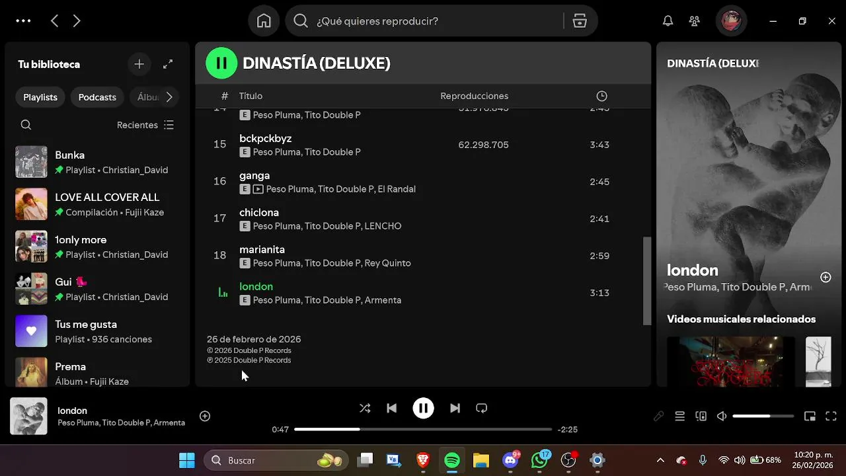Mute the volume speaker icon

[722, 416]
